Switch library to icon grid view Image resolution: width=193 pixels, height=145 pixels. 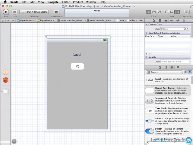pos(186,72)
